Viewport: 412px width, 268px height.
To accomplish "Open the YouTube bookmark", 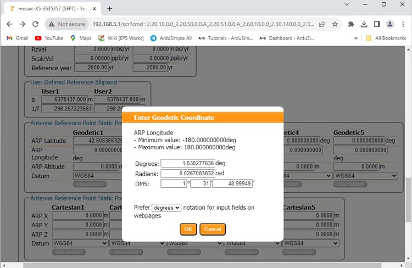I will (49, 38).
